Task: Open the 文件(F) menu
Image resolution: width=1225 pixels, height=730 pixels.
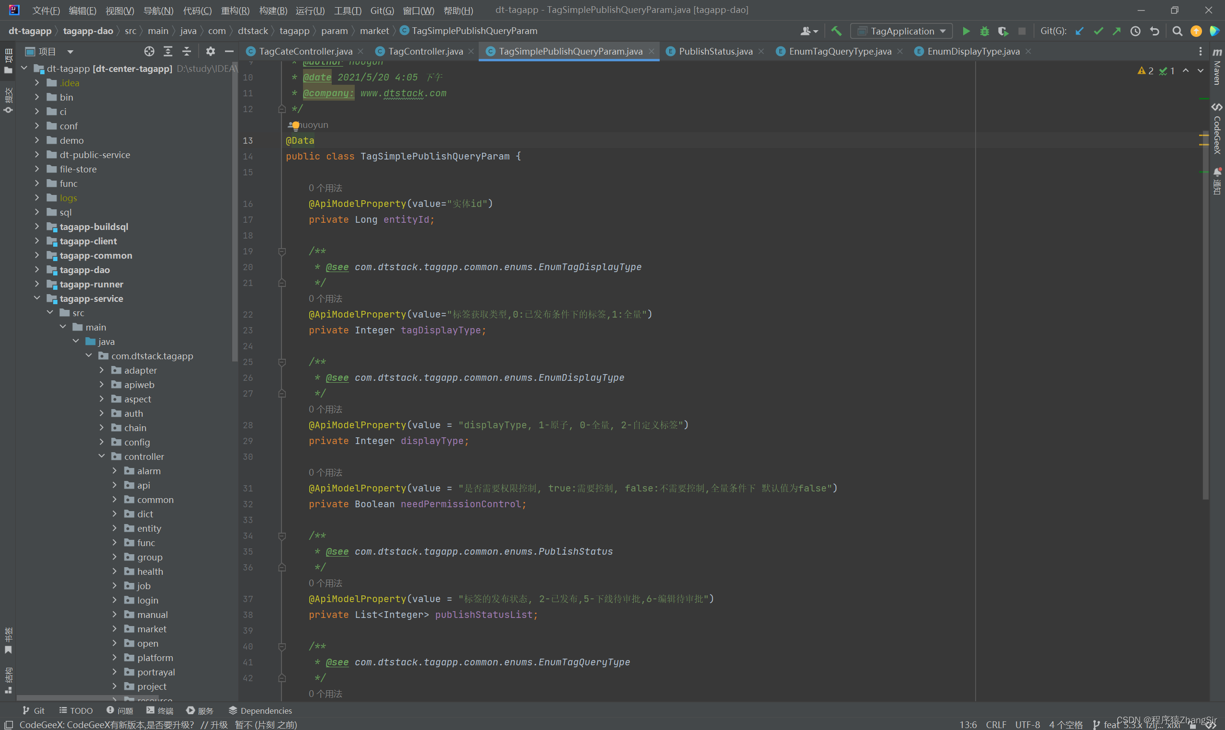Action: [x=46, y=11]
